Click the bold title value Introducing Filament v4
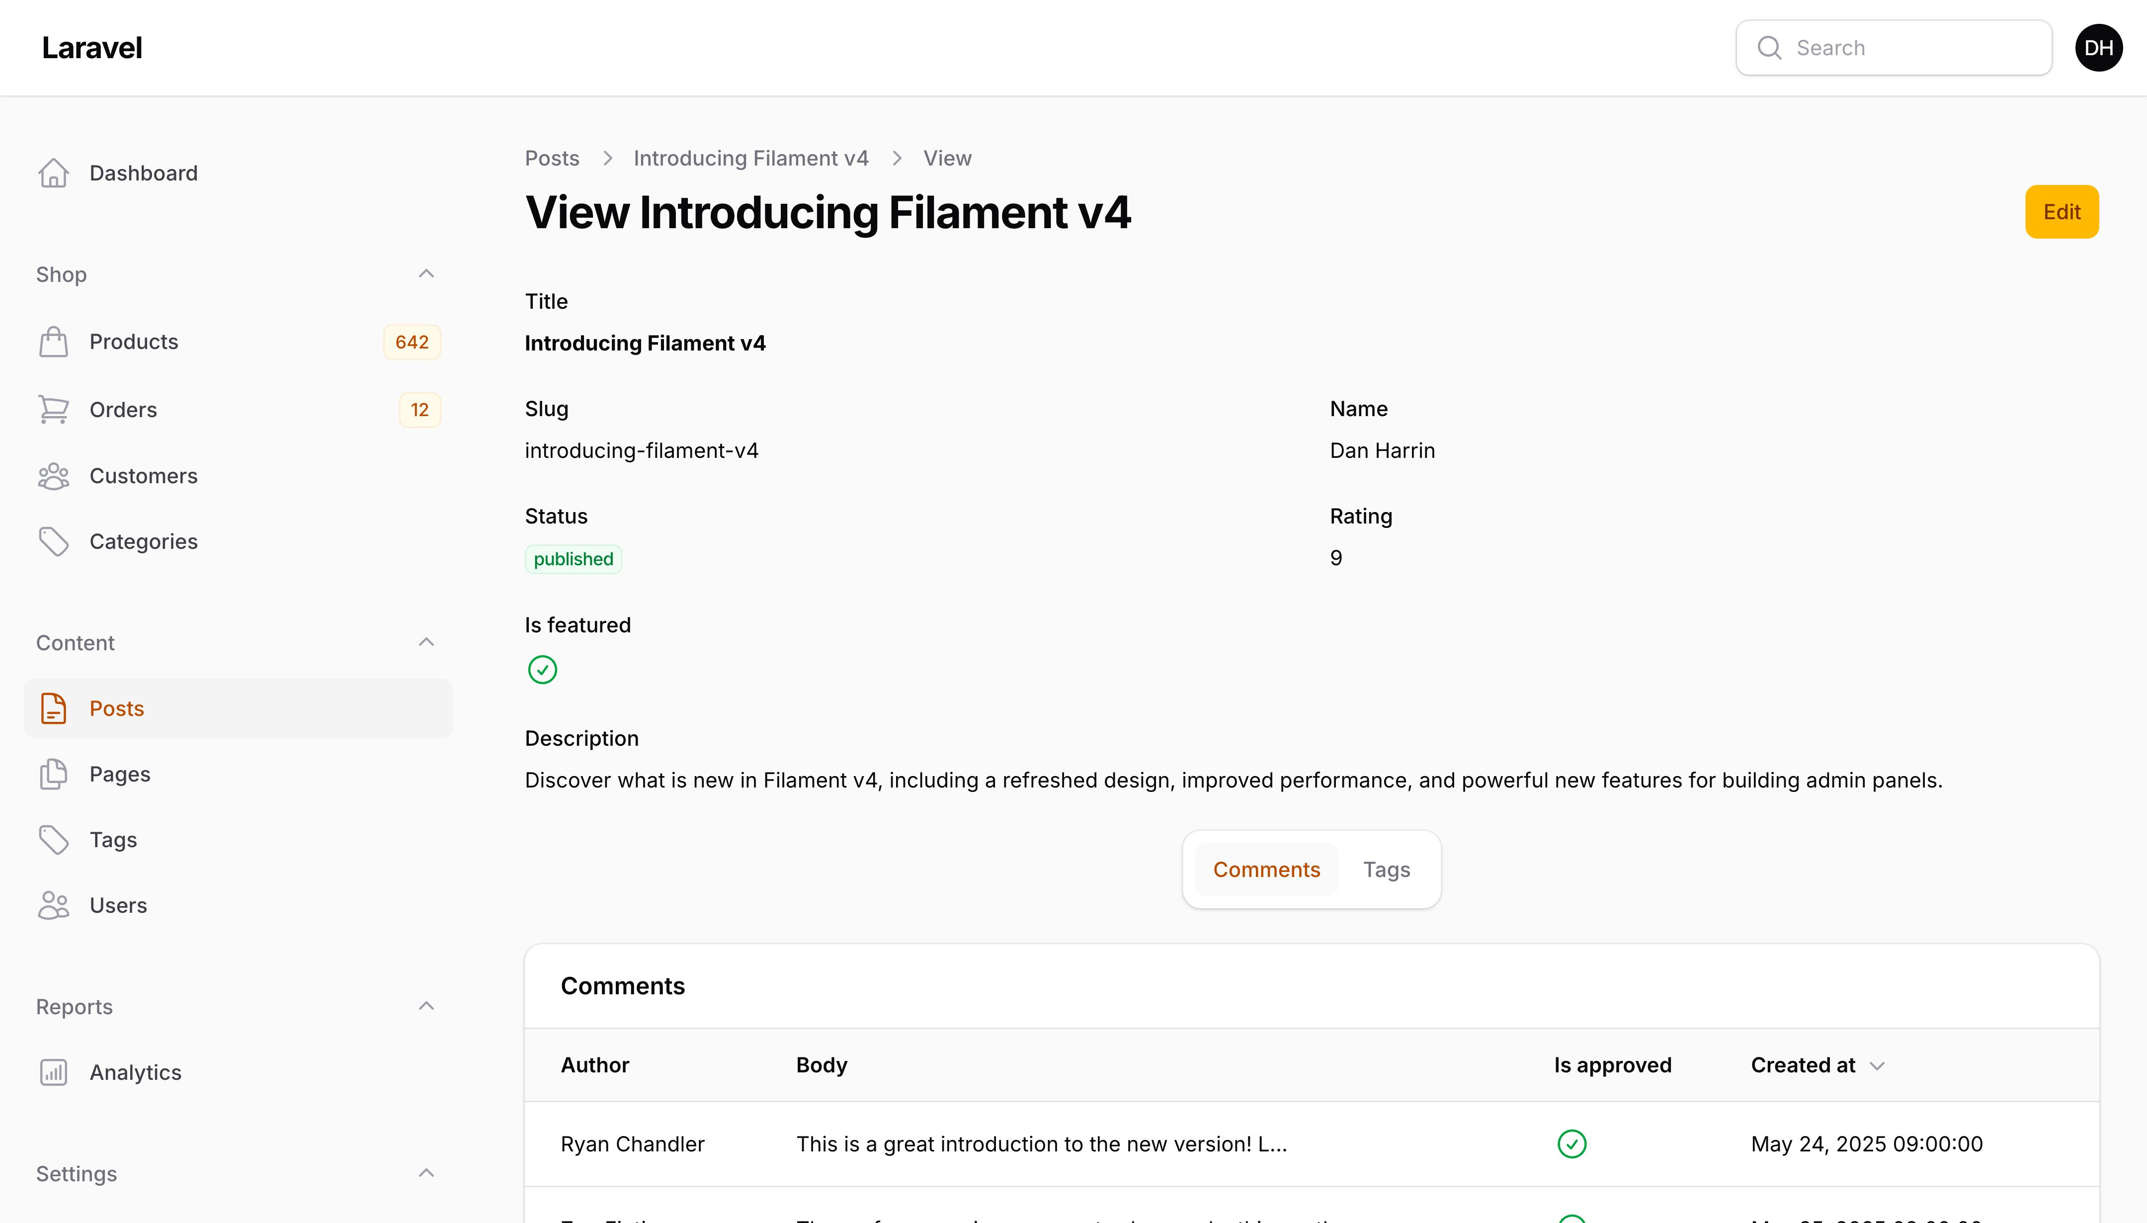The image size is (2147, 1223). click(645, 344)
